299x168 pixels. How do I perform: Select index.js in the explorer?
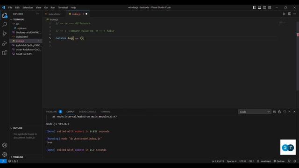[x=26, y=41]
